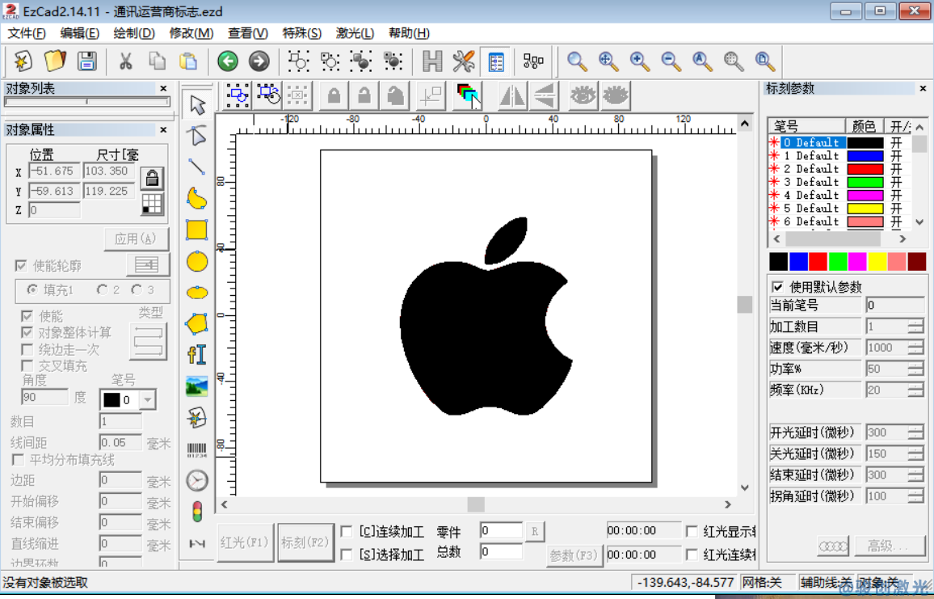Click the 加工数目 spinner arrows
This screenshot has height=599, width=934.
pos(915,326)
